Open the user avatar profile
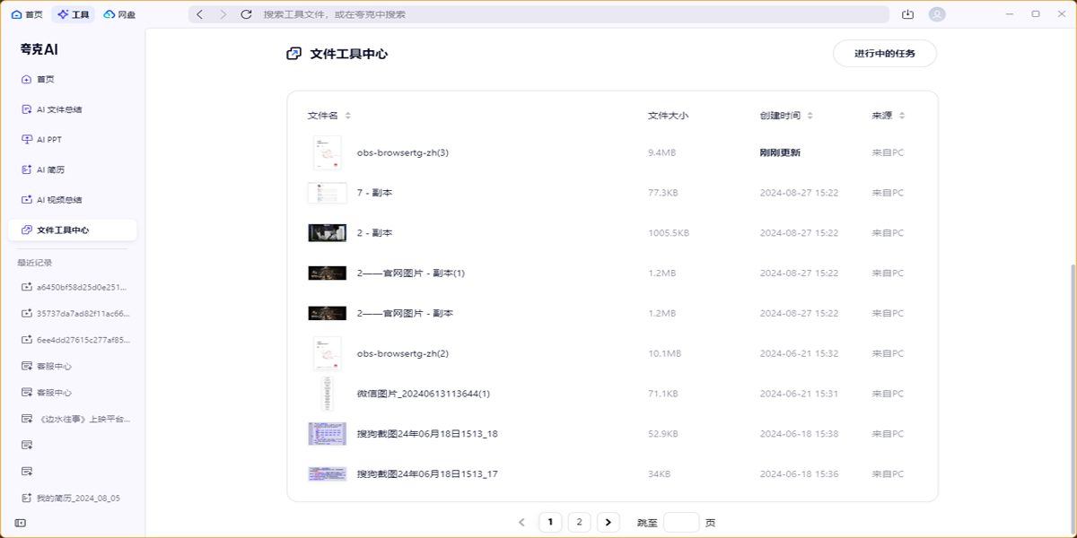 pyautogui.click(x=938, y=14)
